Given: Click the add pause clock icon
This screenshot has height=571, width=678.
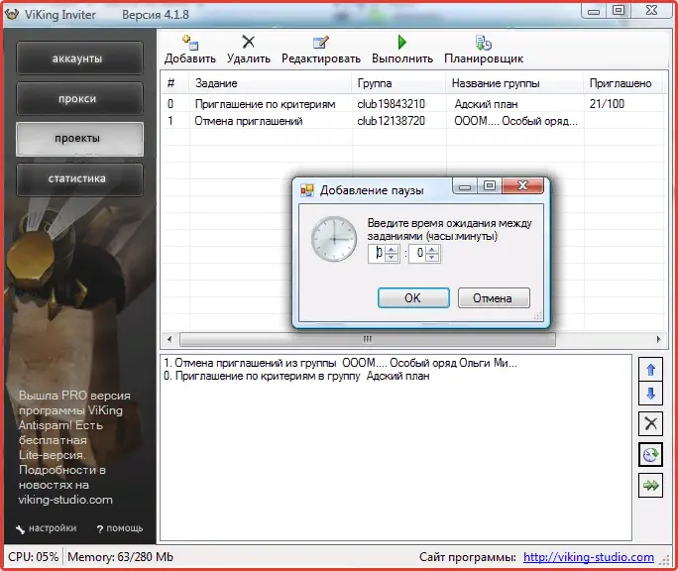Looking at the screenshot, I should point(650,454).
